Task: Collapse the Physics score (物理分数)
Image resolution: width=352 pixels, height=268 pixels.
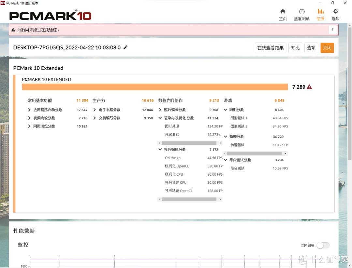Action: (x=226, y=137)
